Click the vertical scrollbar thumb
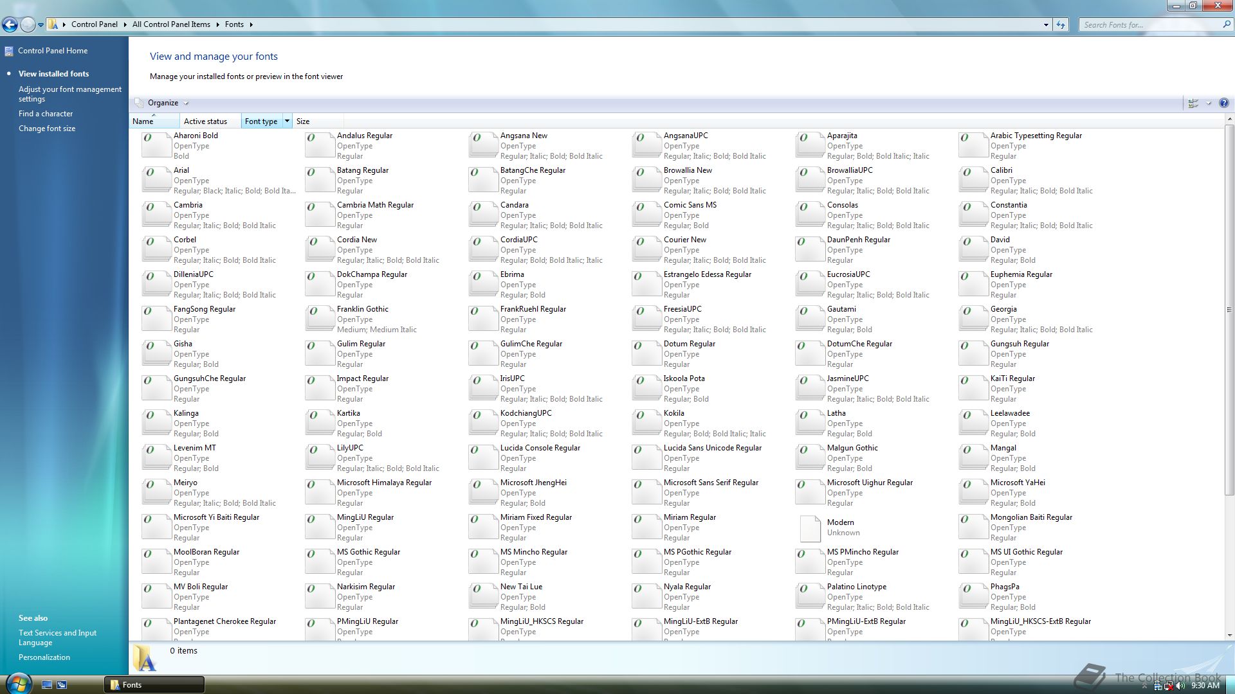This screenshot has height=694, width=1235. (x=1229, y=310)
